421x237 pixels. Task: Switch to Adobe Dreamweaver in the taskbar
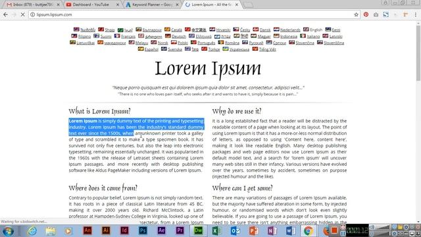pyautogui.click(x=198, y=230)
